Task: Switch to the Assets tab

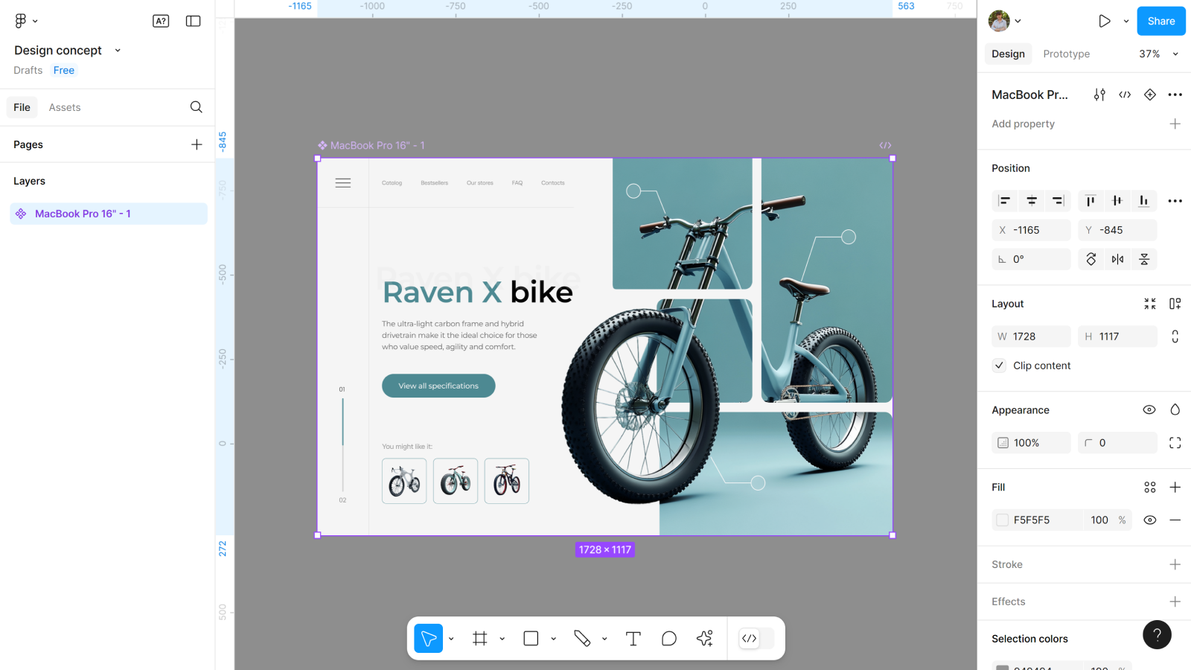Action: coord(65,107)
